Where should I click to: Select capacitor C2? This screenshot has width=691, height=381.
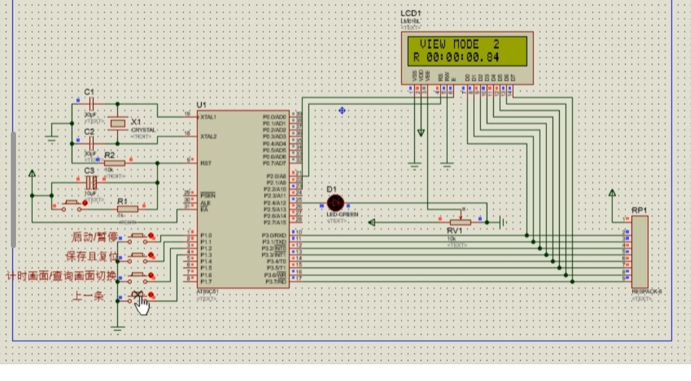91,143
